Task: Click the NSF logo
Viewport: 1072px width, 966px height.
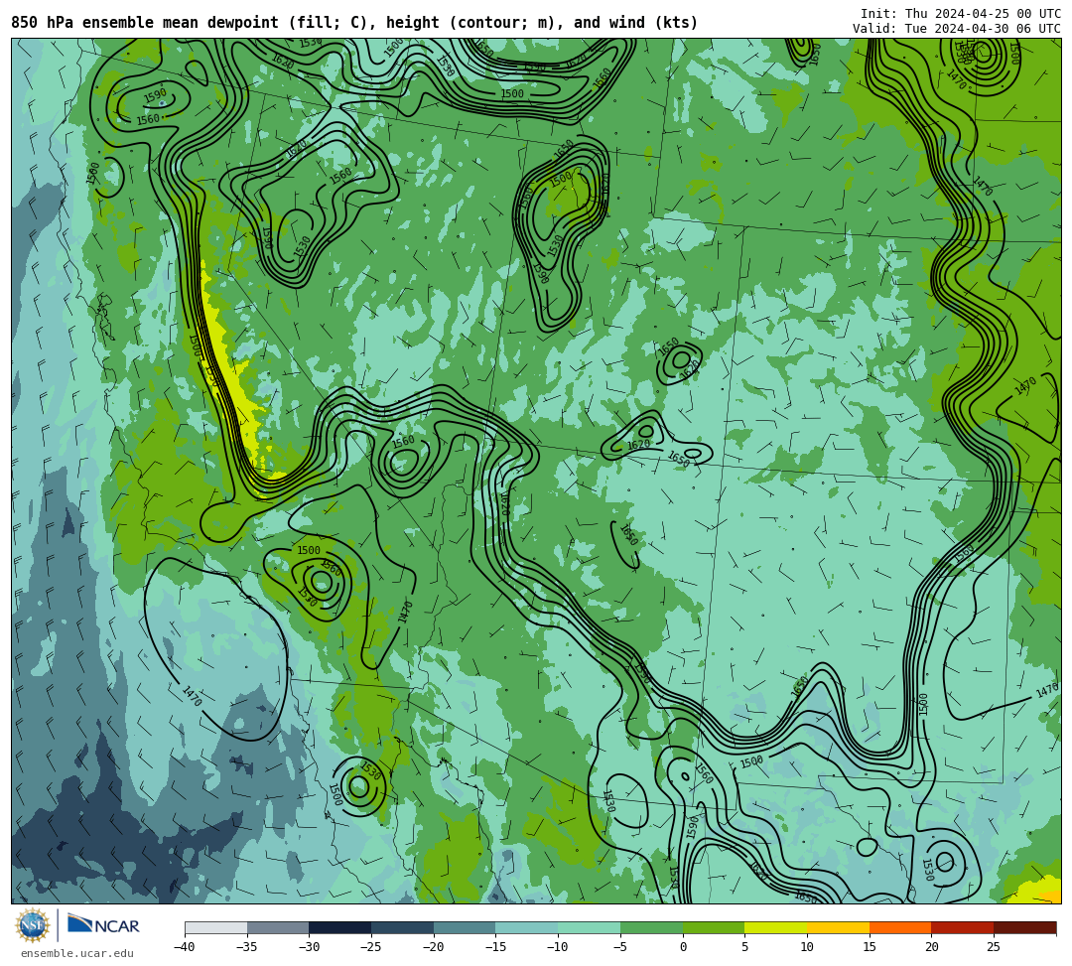Action: pos(32,925)
